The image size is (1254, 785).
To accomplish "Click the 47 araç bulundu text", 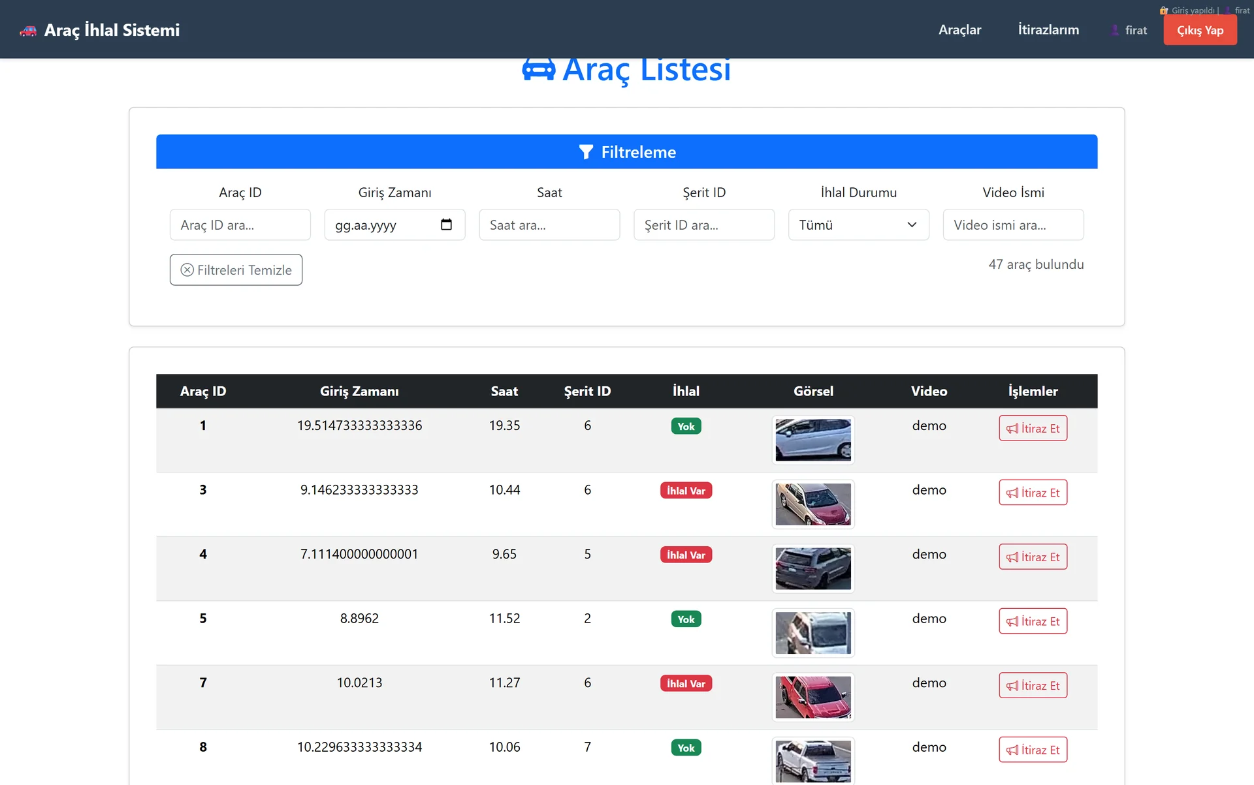I will [1036, 264].
